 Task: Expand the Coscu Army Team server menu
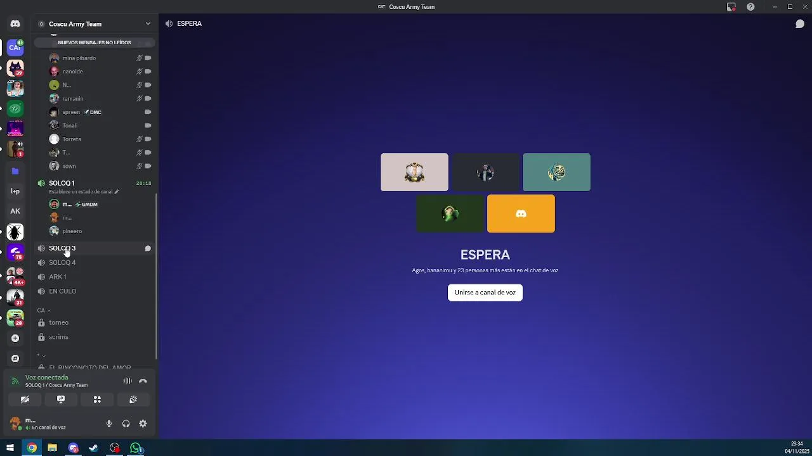(95, 24)
